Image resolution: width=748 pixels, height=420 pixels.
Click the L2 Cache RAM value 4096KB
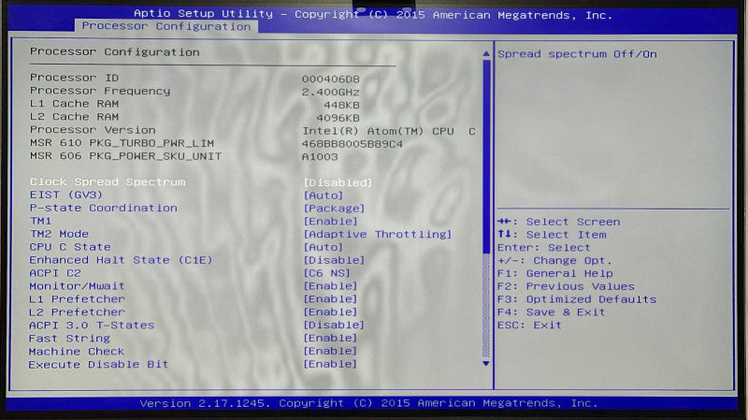(338, 118)
